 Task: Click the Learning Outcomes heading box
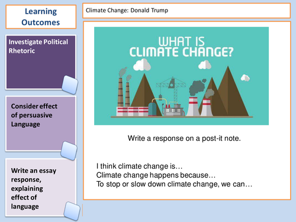(x=41, y=17)
